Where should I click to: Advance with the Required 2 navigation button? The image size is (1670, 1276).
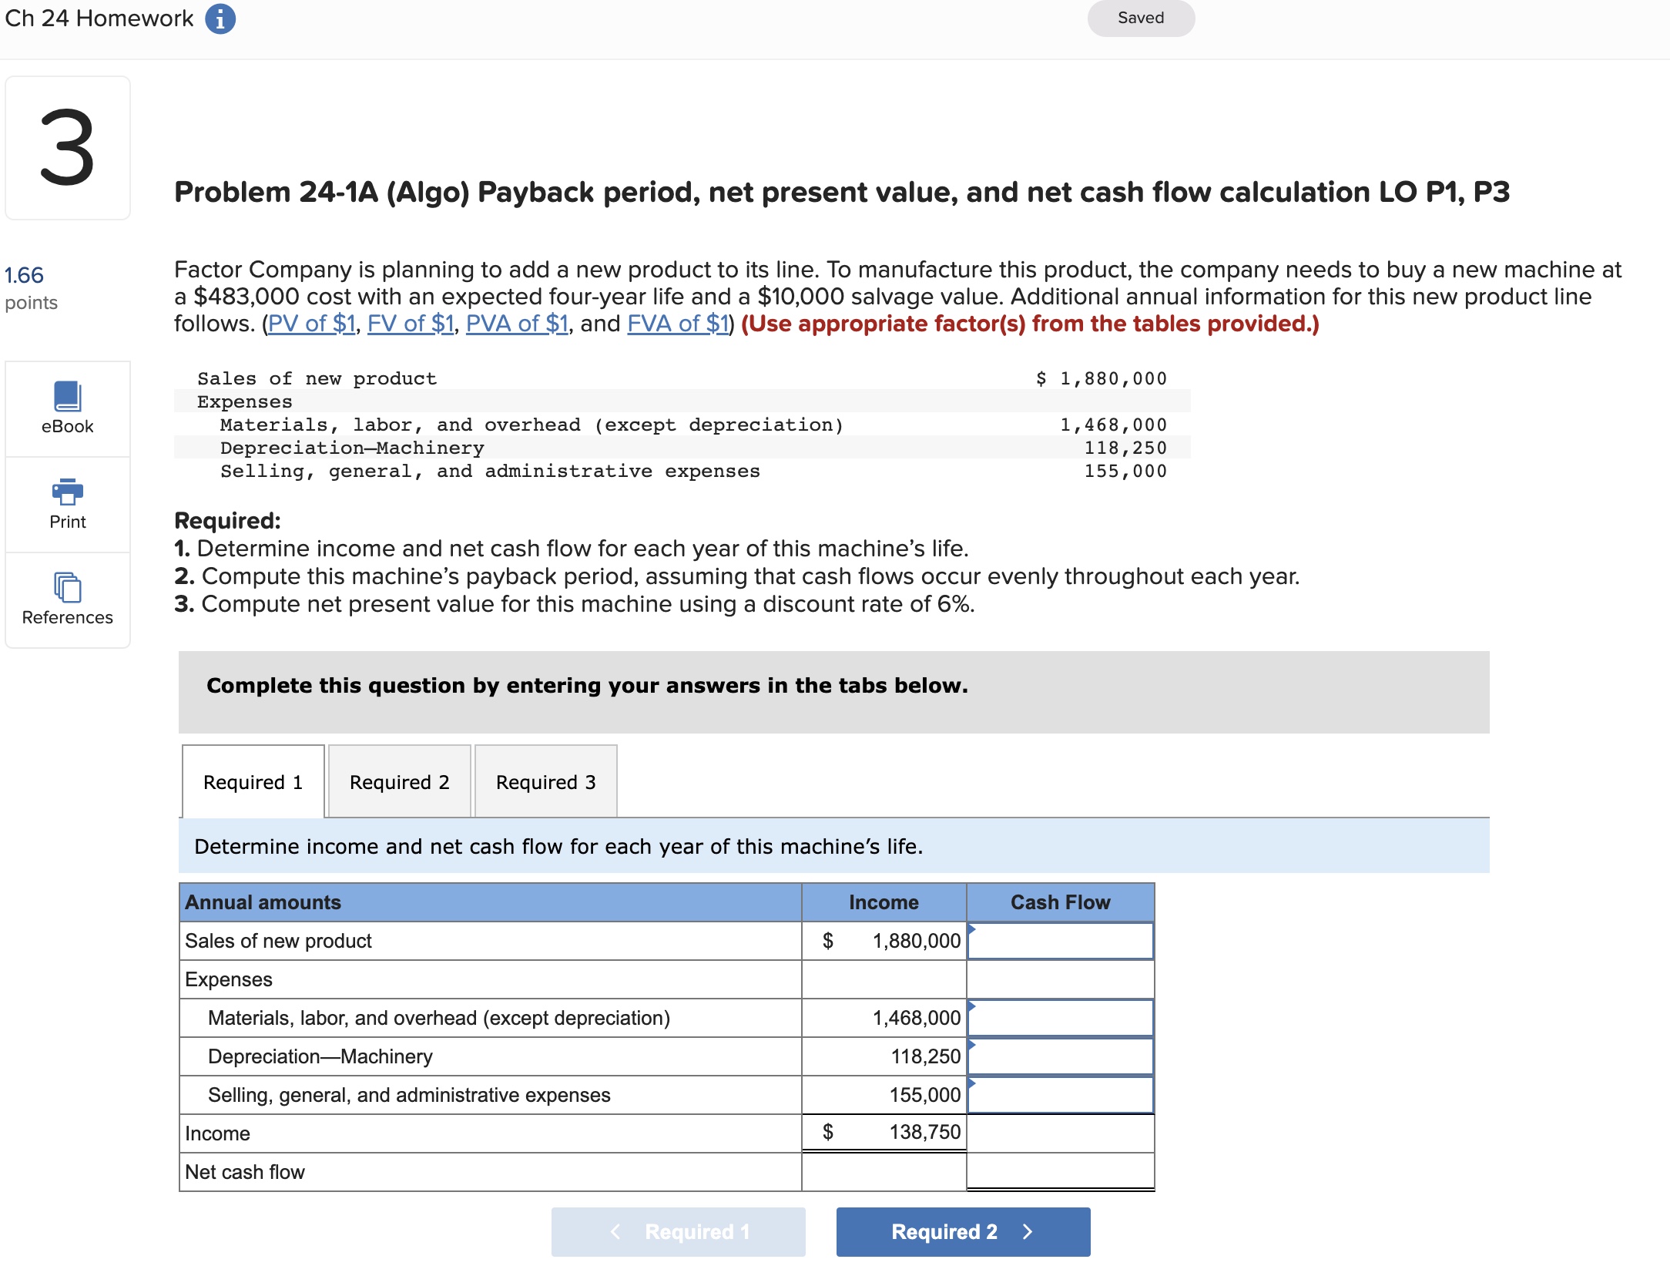[962, 1231]
